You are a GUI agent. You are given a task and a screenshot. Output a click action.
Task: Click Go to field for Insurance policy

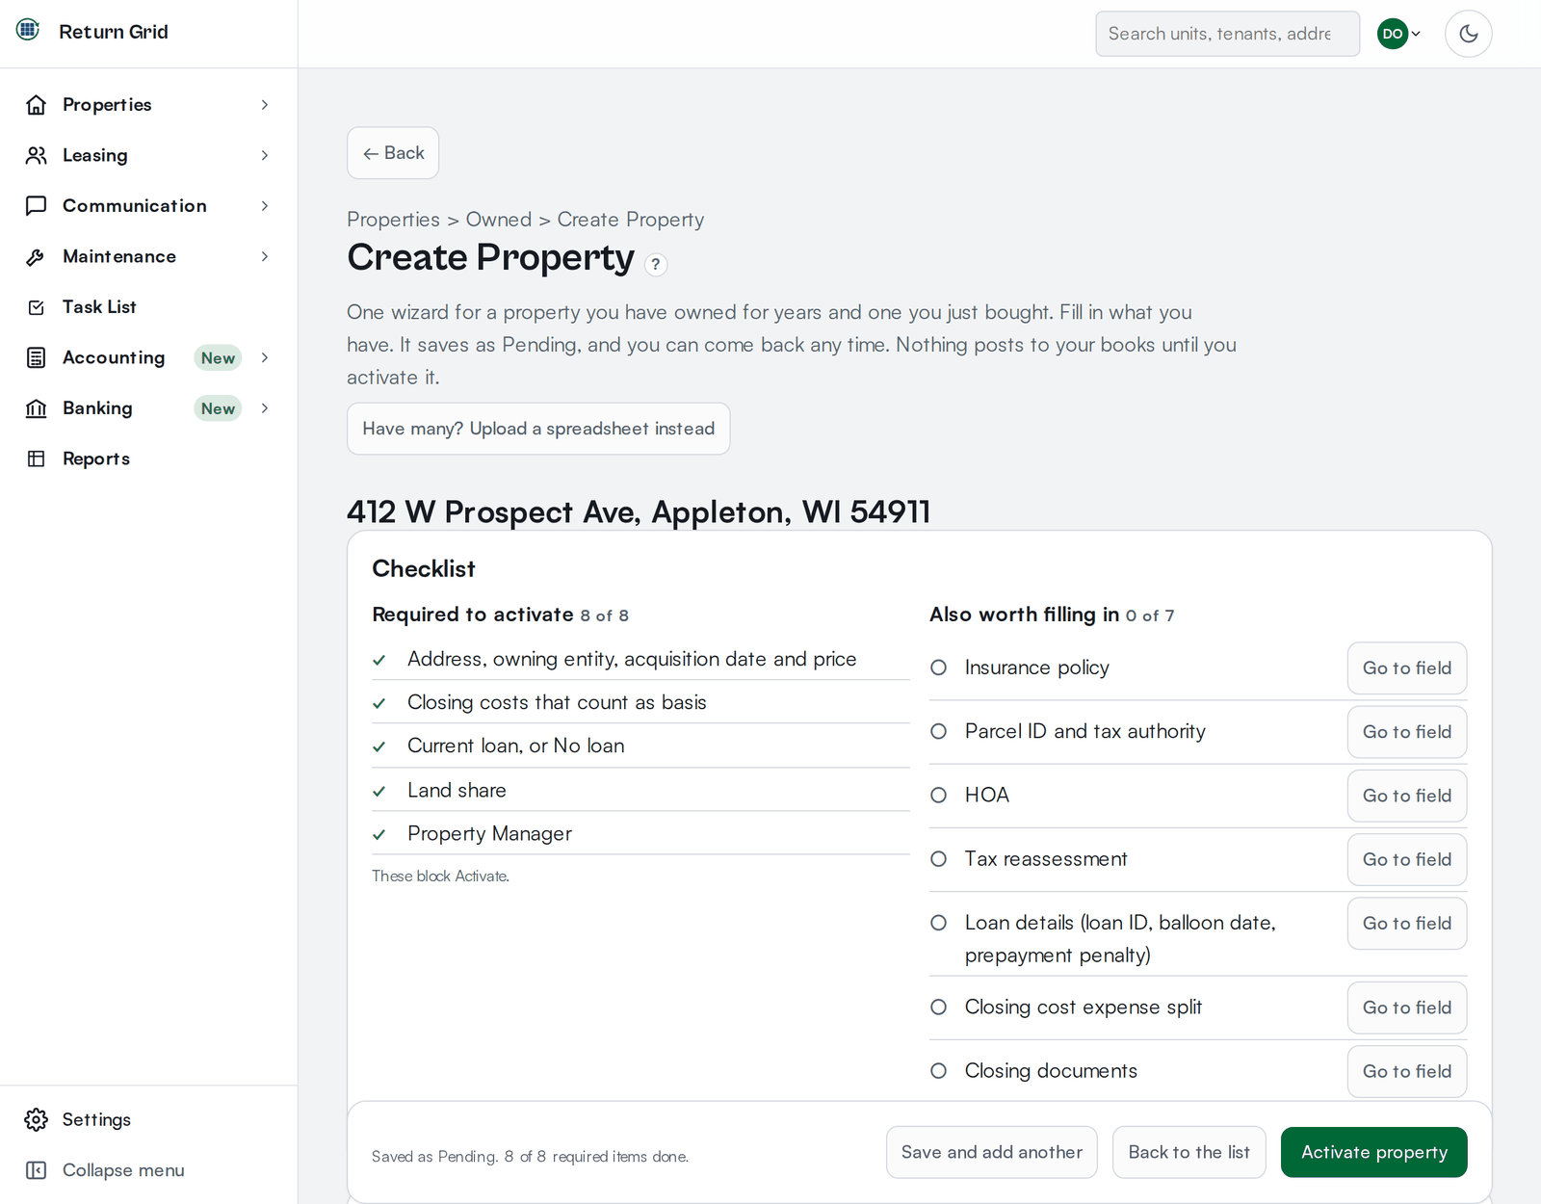pos(1407,668)
